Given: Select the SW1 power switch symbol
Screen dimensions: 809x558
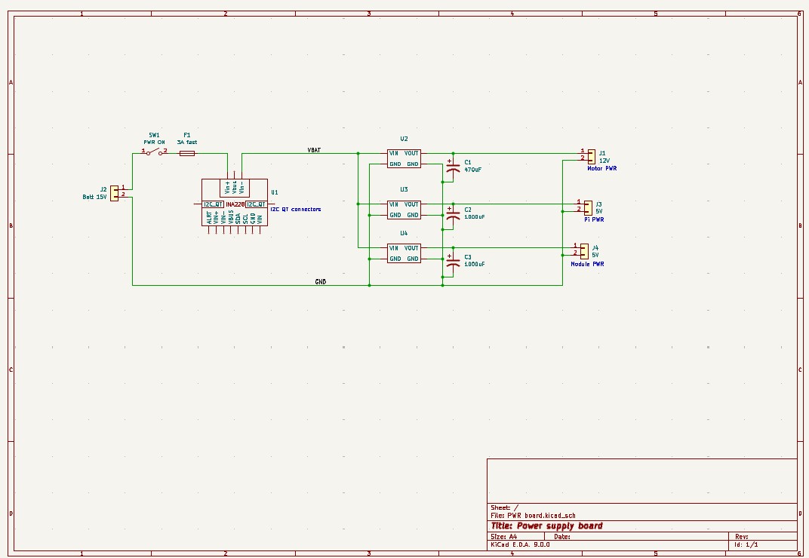Looking at the screenshot, I should coord(155,152).
